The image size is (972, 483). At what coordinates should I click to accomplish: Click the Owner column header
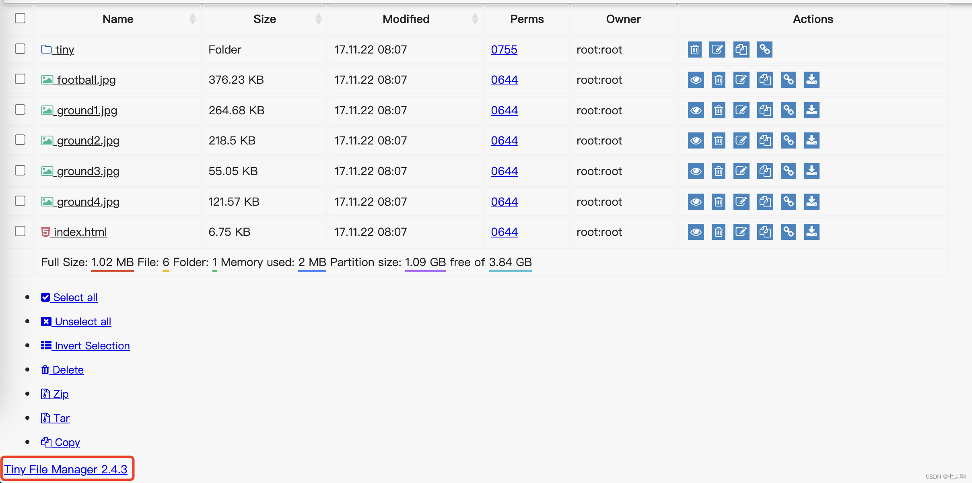click(623, 19)
